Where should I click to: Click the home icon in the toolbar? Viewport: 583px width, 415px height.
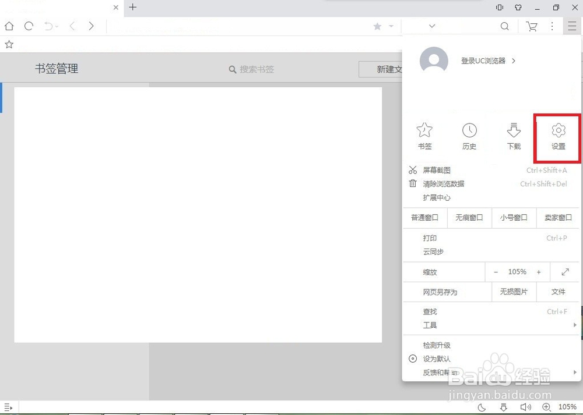[9, 26]
